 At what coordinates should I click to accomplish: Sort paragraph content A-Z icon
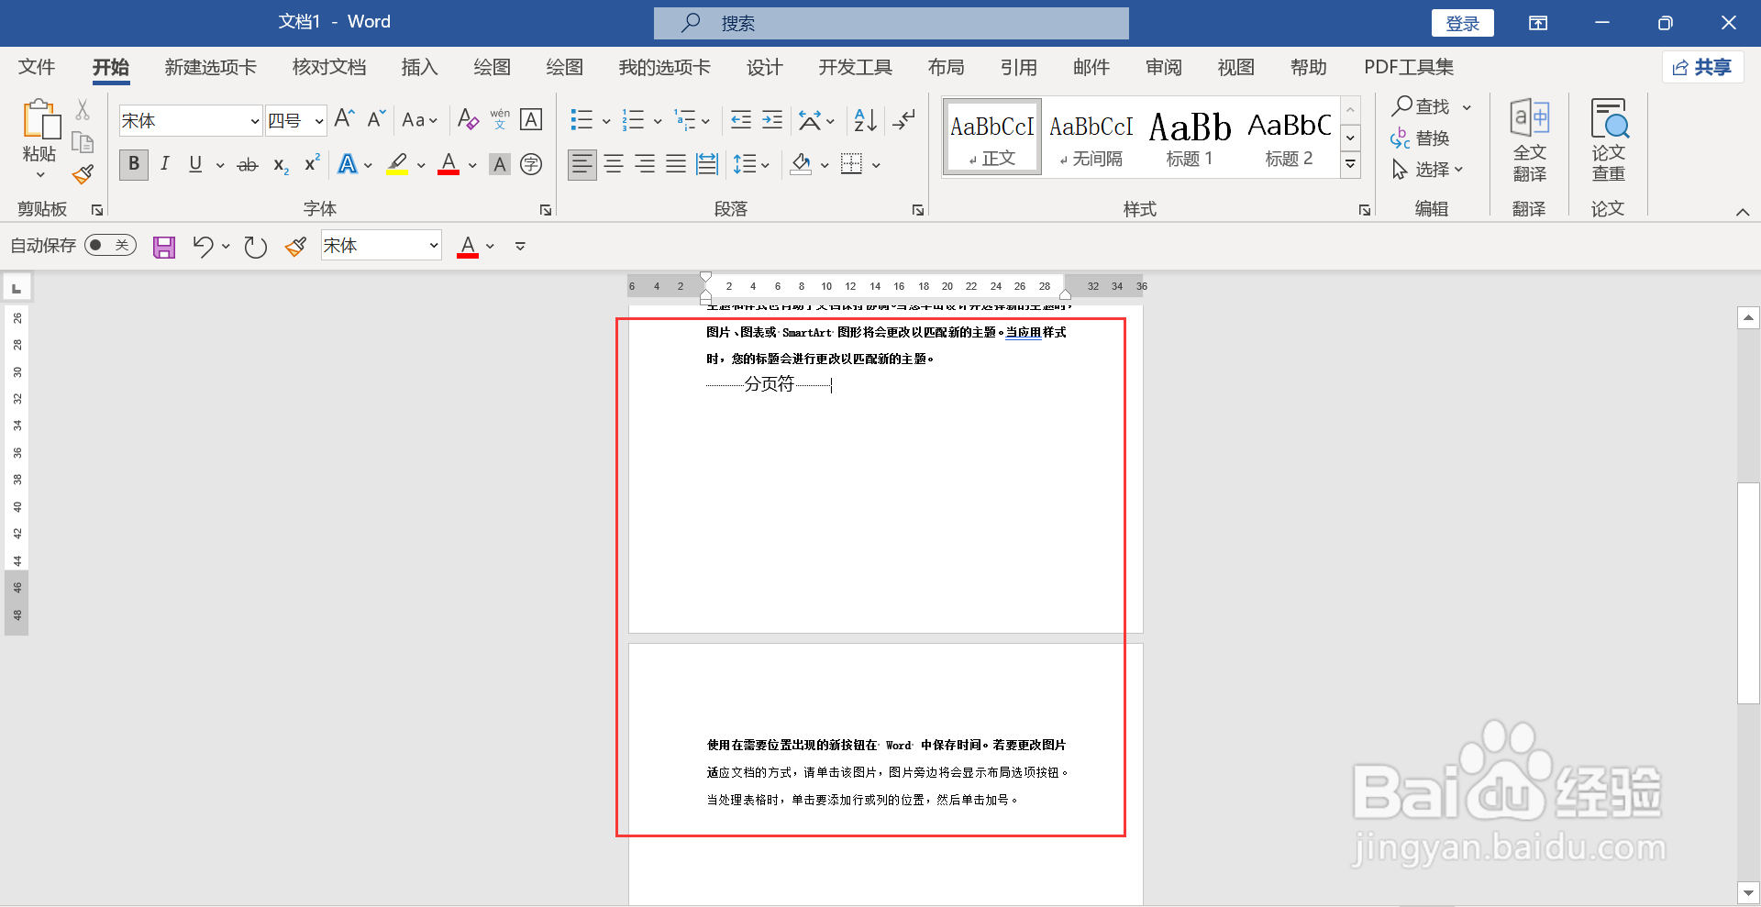click(x=865, y=119)
